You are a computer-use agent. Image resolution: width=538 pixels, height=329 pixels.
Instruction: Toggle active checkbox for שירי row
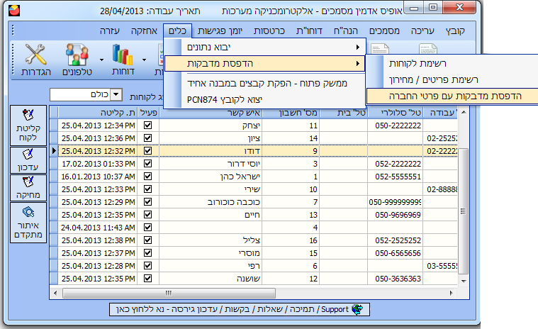pos(148,189)
